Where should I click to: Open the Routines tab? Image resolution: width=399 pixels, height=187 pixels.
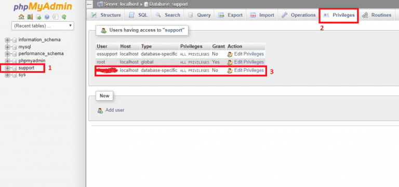(377, 15)
